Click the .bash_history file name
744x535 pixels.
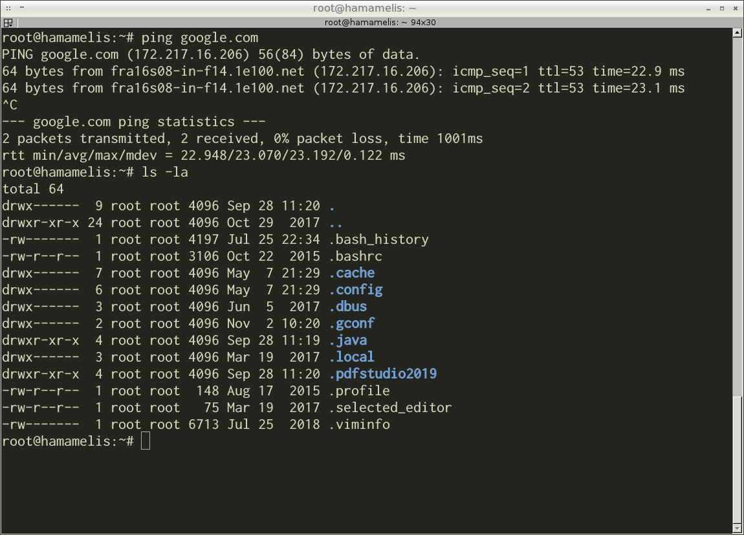pos(378,239)
